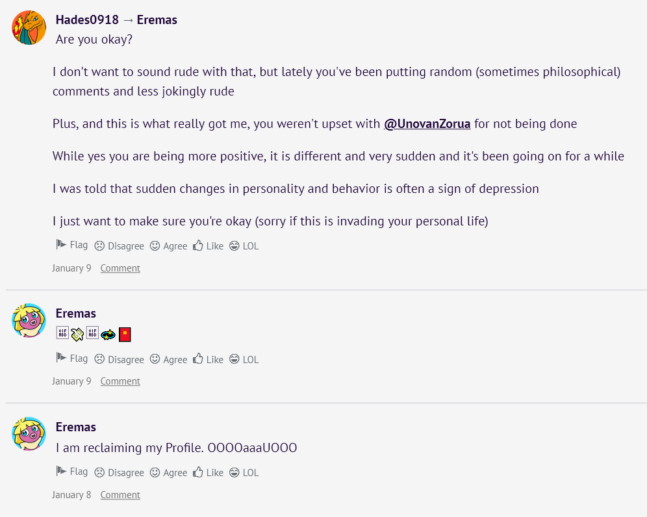Comment on Hades0918's January 9 post

[120, 268]
